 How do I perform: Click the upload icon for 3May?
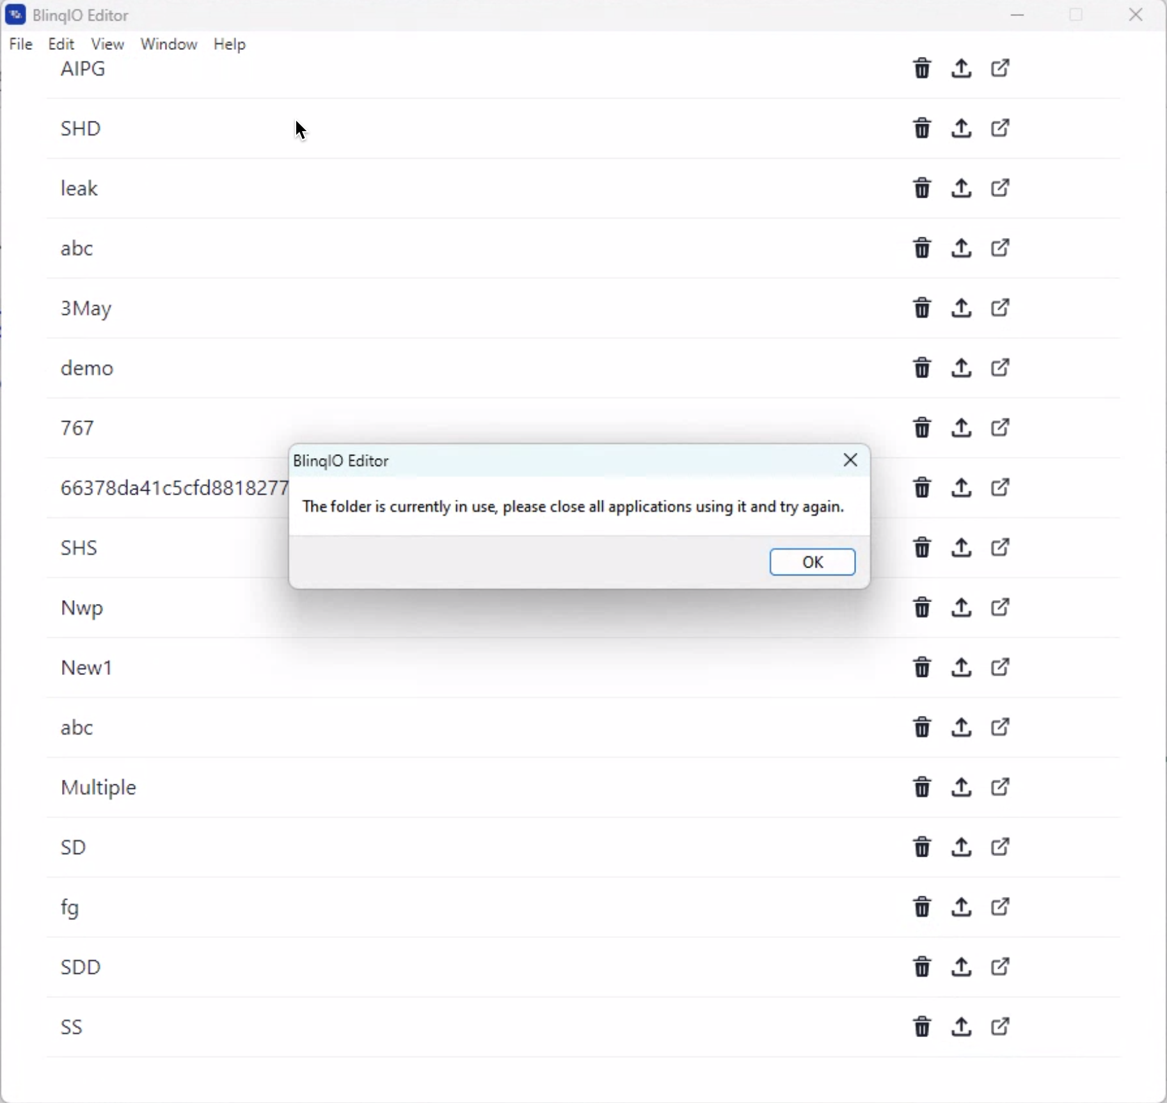coord(961,308)
